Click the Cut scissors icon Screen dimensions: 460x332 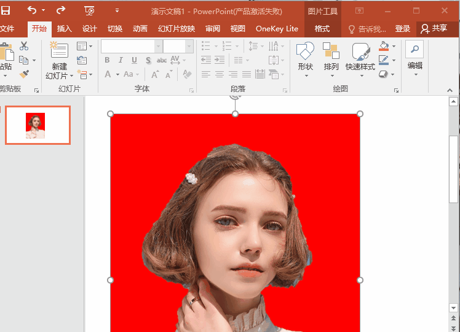(x=24, y=46)
